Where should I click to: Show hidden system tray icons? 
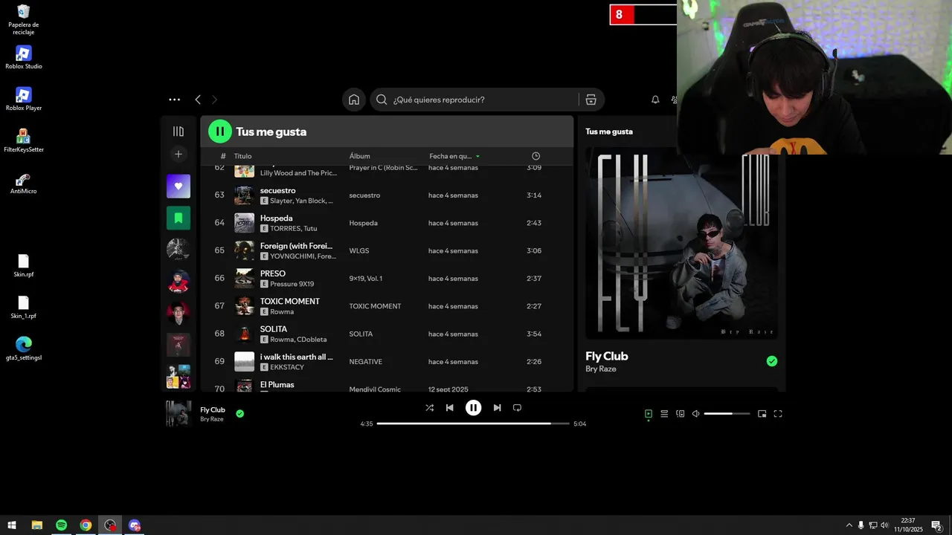(849, 525)
